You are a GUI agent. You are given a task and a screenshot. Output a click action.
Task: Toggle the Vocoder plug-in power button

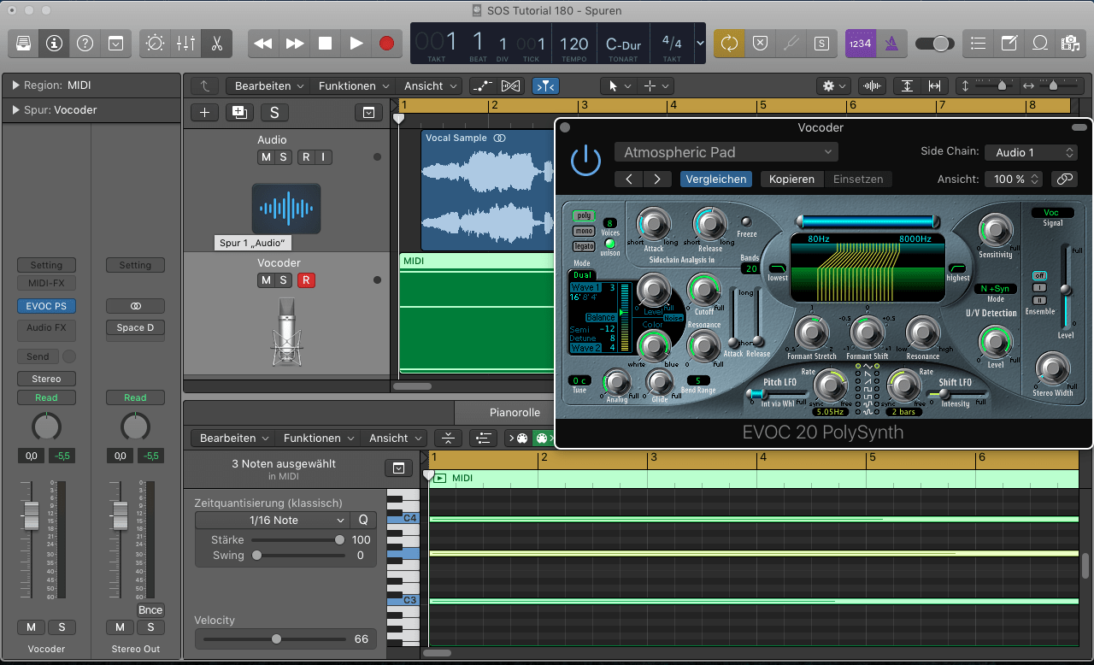click(585, 161)
